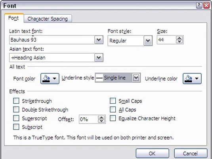Image resolution: width=212 pixels, height=159 pixels.
Task: Click the Underline style label
Action: 78,78
